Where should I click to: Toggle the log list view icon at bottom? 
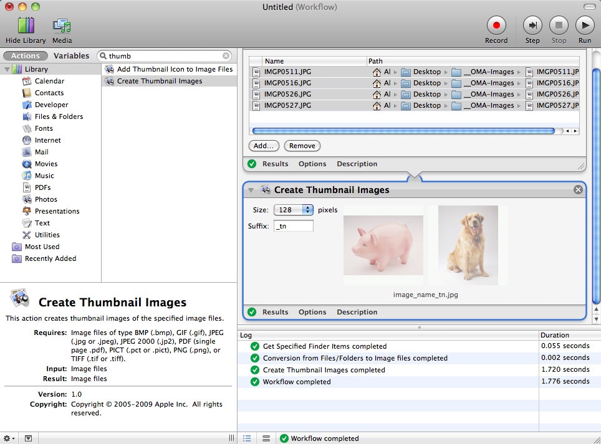pos(247,438)
